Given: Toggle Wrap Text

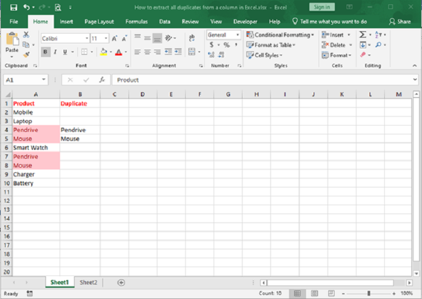Looking at the screenshot, I should [x=192, y=38].
